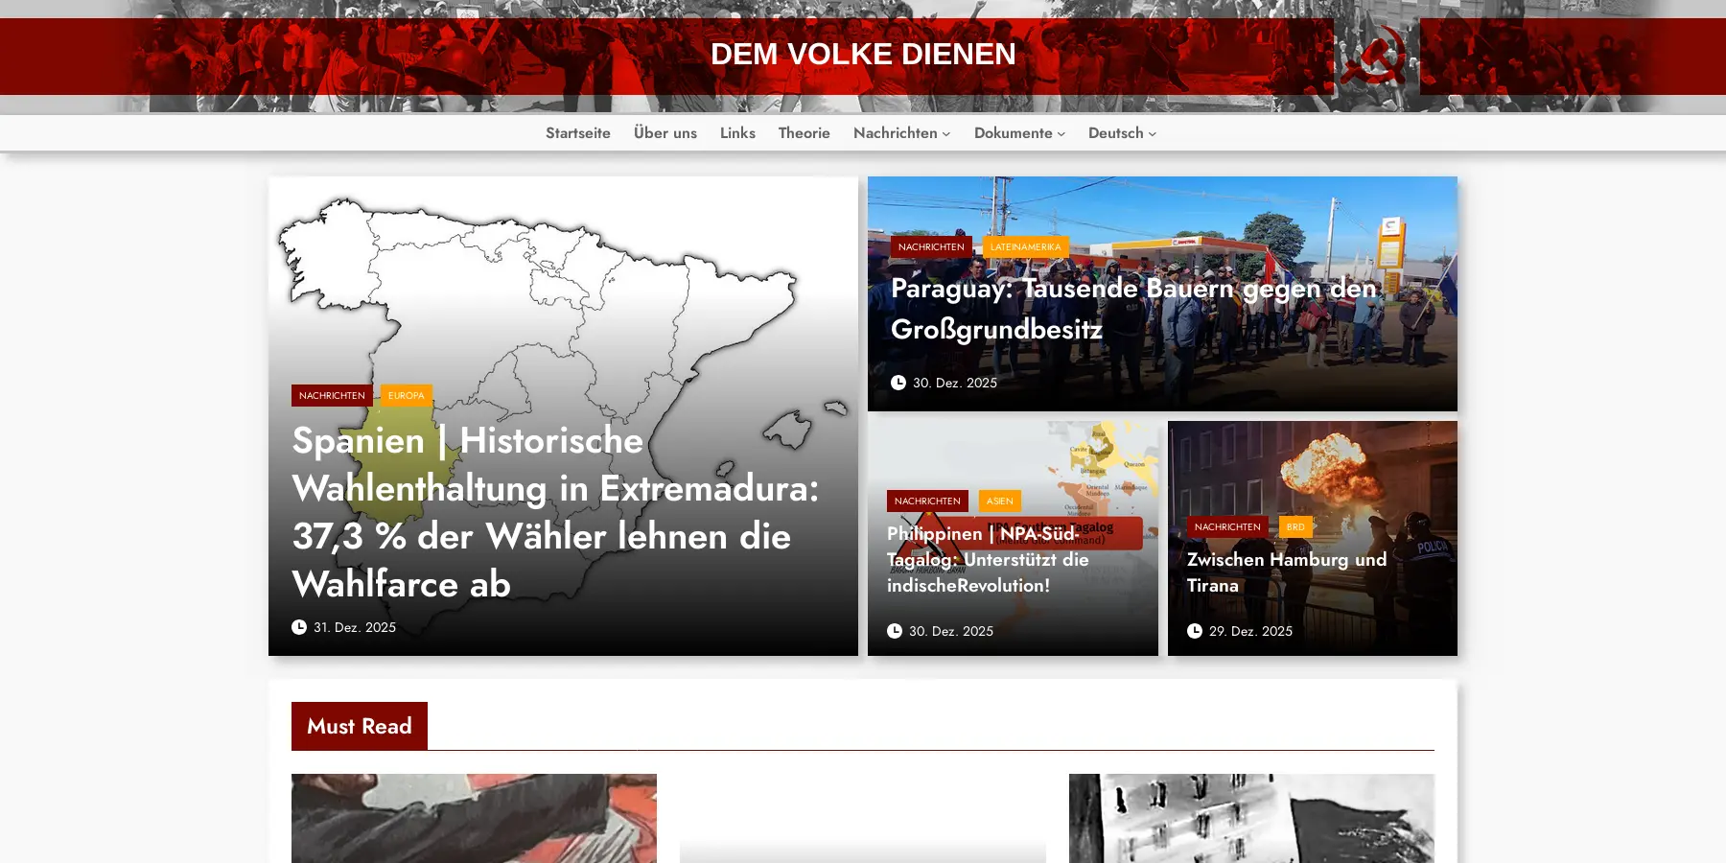
Task: Open the Spanien Wahlenthaltung in Extremadura article
Action: click(554, 512)
